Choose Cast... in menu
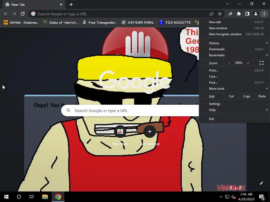The width and height of the screenshot is (270, 202). pos(234,77)
